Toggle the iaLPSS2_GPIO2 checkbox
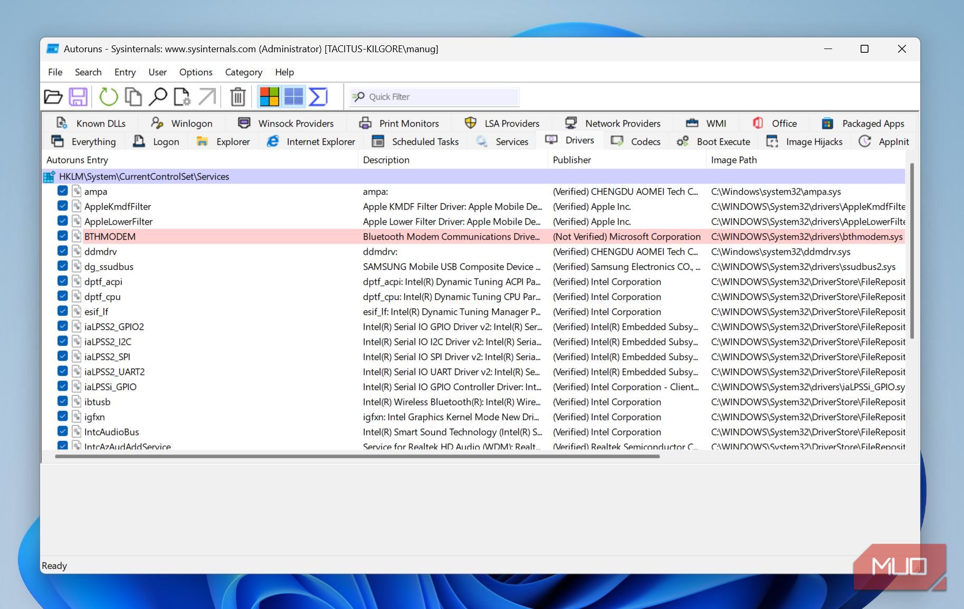Screen dimensions: 964x609 [x=62, y=326]
